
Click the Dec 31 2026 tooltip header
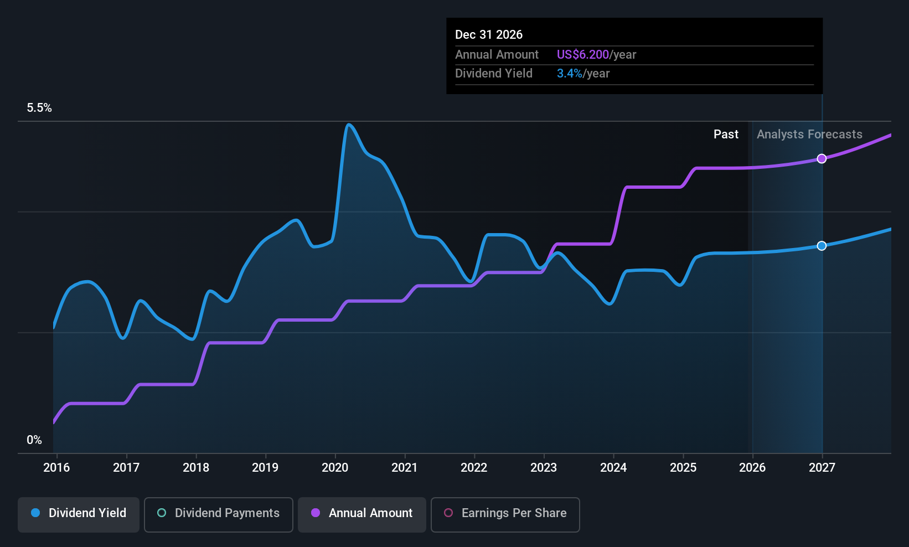[489, 34]
